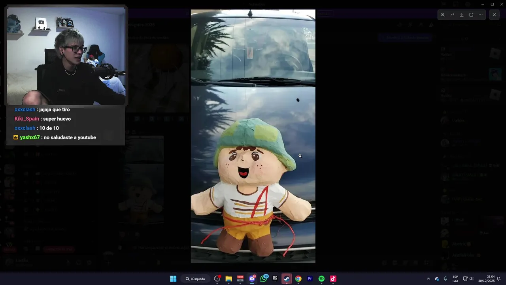Open the Windows Start menu
The width and height of the screenshot is (506, 285).
click(x=173, y=279)
